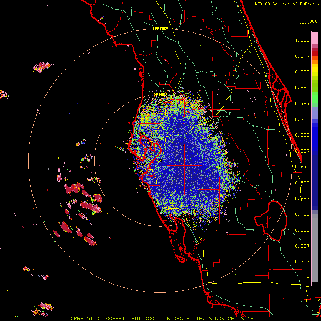321x321 pixels.
Task: Click the Correlation Coefficient caption at the bottom
Action: (160, 319)
